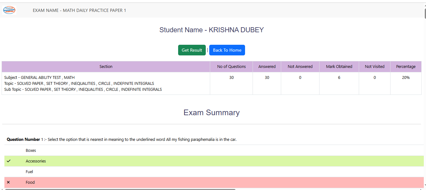Click the Pariksha Portal logo icon
The image size is (426, 190).
(x=9, y=10)
